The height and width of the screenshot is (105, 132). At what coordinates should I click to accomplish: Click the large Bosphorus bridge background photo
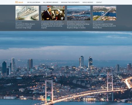(x=66, y=68)
